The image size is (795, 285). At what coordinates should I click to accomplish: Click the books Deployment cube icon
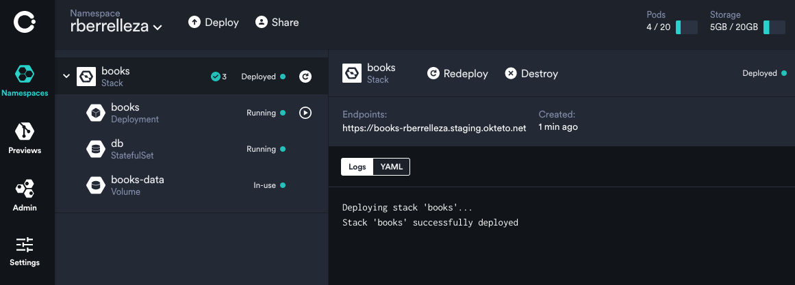pyautogui.click(x=95, y=113)
